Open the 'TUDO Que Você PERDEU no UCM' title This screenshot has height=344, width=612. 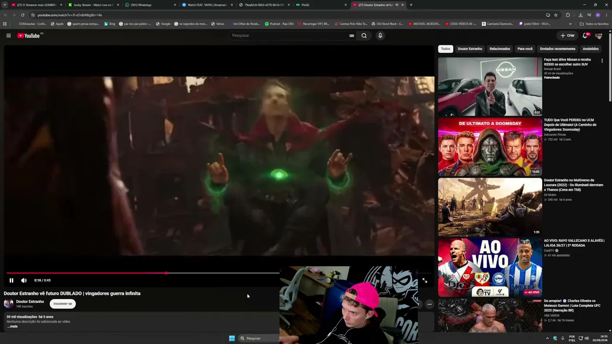coord(570,125)
